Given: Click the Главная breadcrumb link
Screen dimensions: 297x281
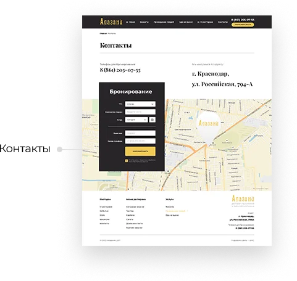Looking at the screenshot, I should pyautogui.click(x=103, y=33).
